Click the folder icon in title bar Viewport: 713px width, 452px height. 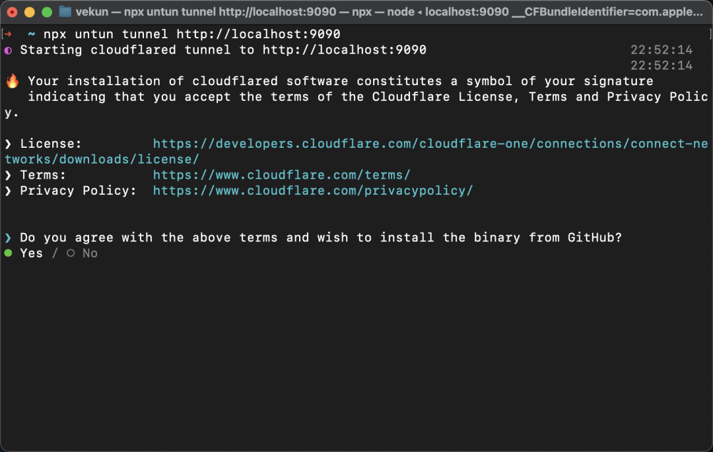65,12
